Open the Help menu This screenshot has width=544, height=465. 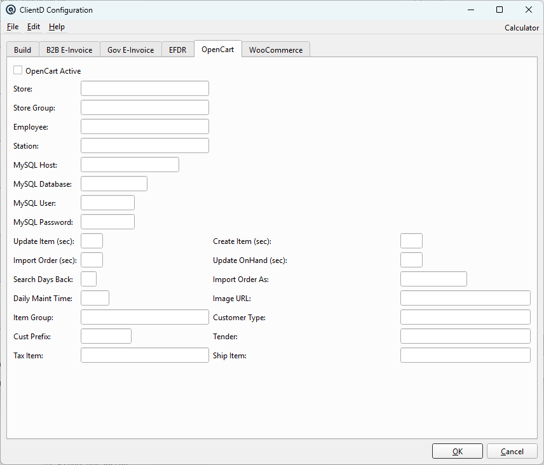(x=57, y=27)
